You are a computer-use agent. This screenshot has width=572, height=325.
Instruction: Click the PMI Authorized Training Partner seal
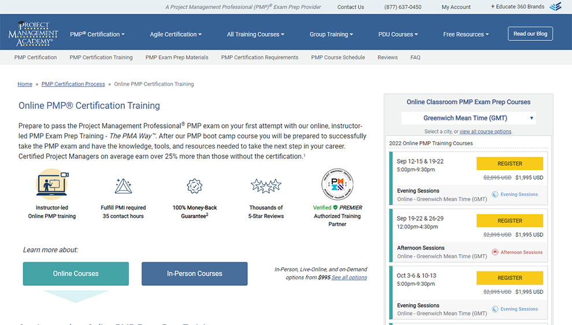tap(337, 184)
